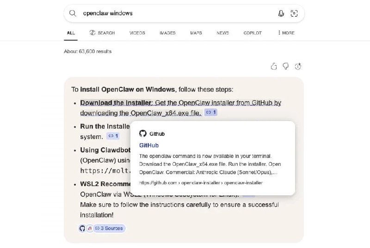Open the Maps tab
Image resolution: width=370 pixels, height=248 pixels.
(x=196, y=33)
